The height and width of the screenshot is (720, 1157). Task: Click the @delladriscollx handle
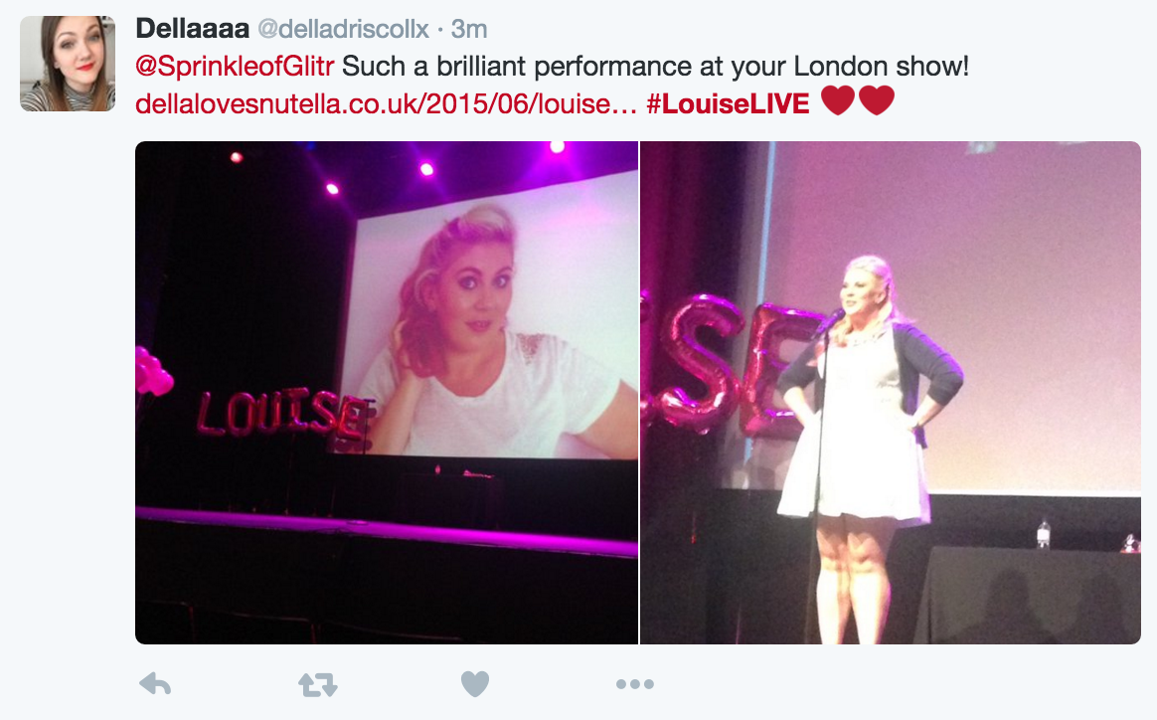343,30
